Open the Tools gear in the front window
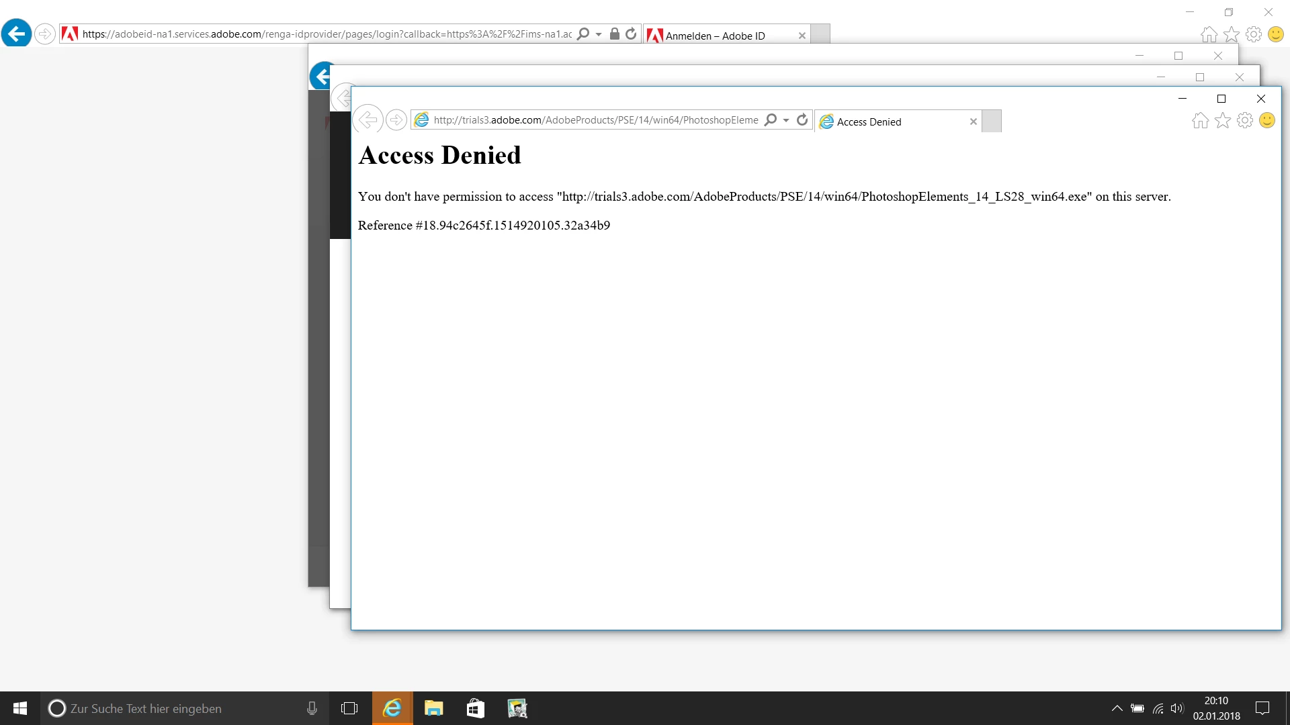This screenshot has height=725, width=1290. pyautogui.click(x=1245, y=121)
